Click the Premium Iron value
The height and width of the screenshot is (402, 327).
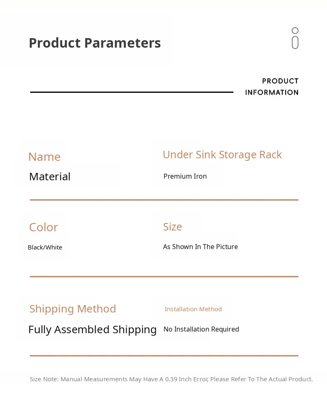pyautogui.click(x=185, y=176)
